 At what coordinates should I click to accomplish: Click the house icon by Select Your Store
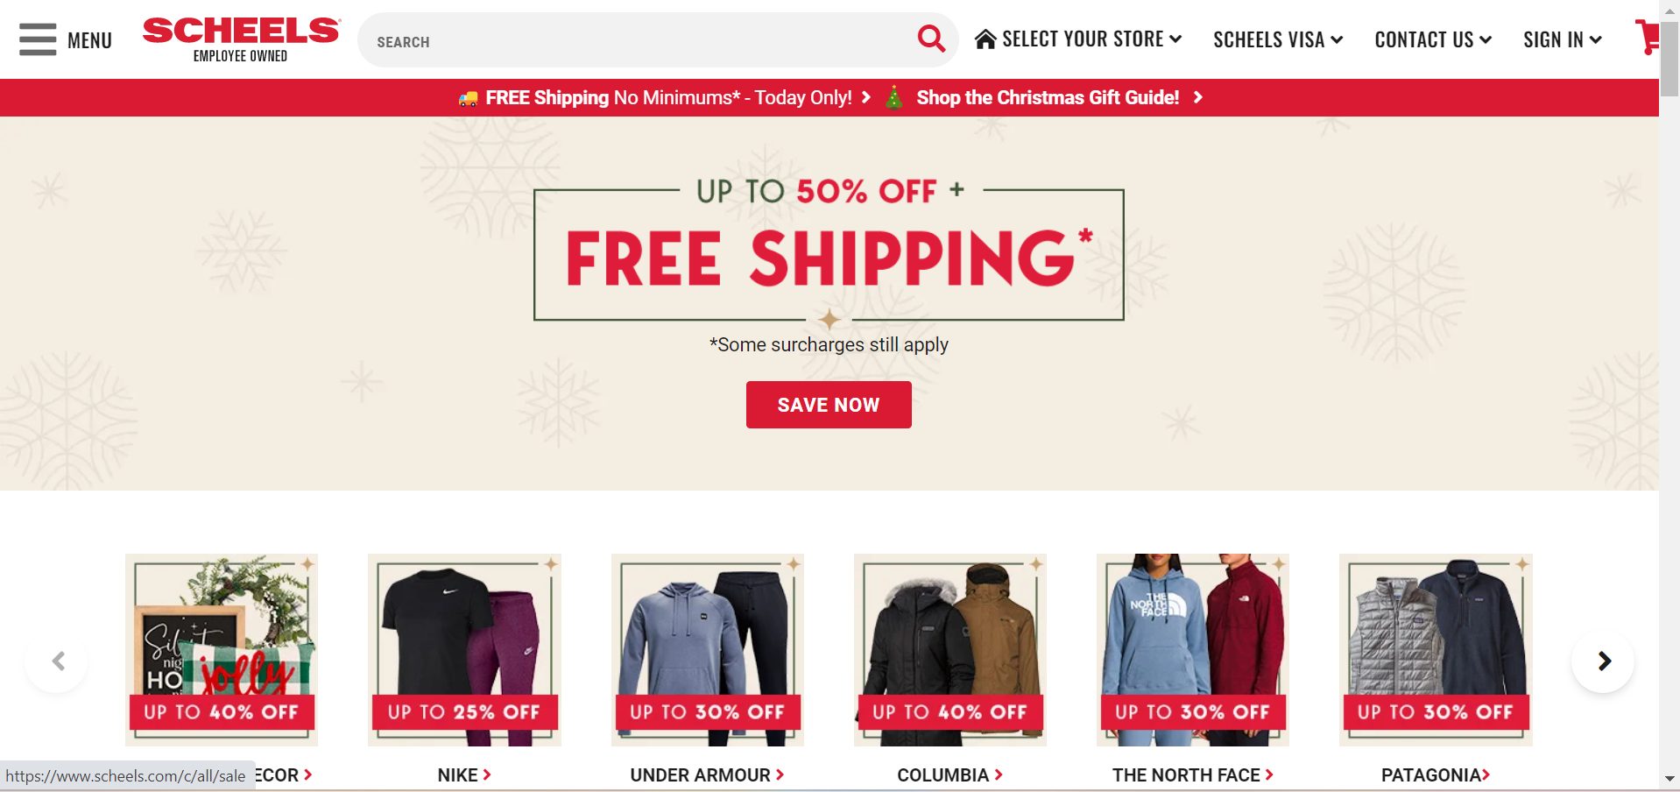pyautogui.click(x=985, y=39)
